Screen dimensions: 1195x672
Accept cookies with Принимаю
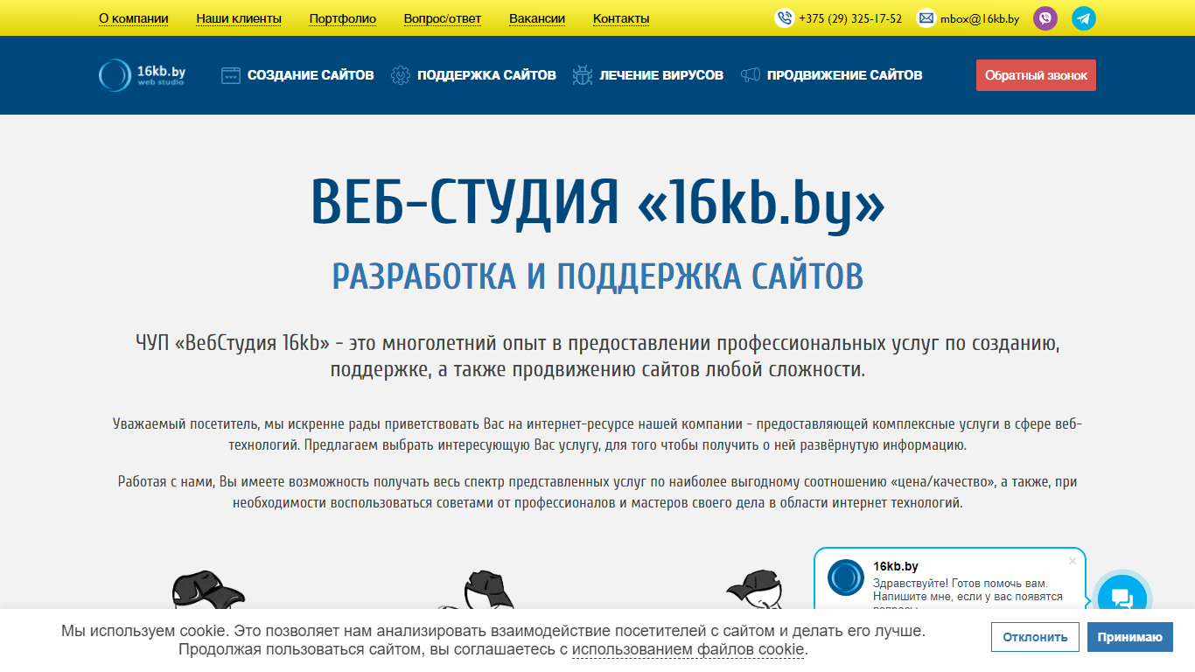[1130, 637]
